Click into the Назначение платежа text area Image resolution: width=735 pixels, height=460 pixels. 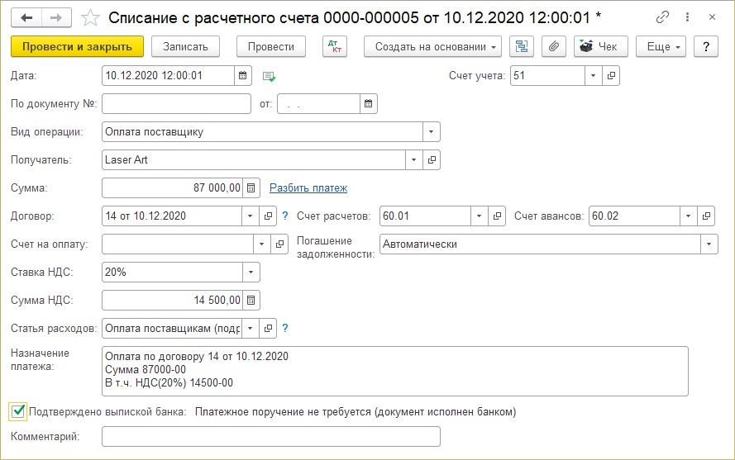point(395,371)
